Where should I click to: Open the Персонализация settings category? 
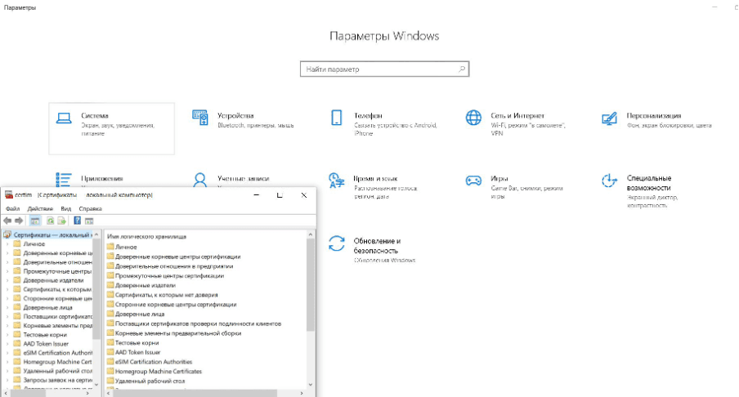[x=656, y=120]
